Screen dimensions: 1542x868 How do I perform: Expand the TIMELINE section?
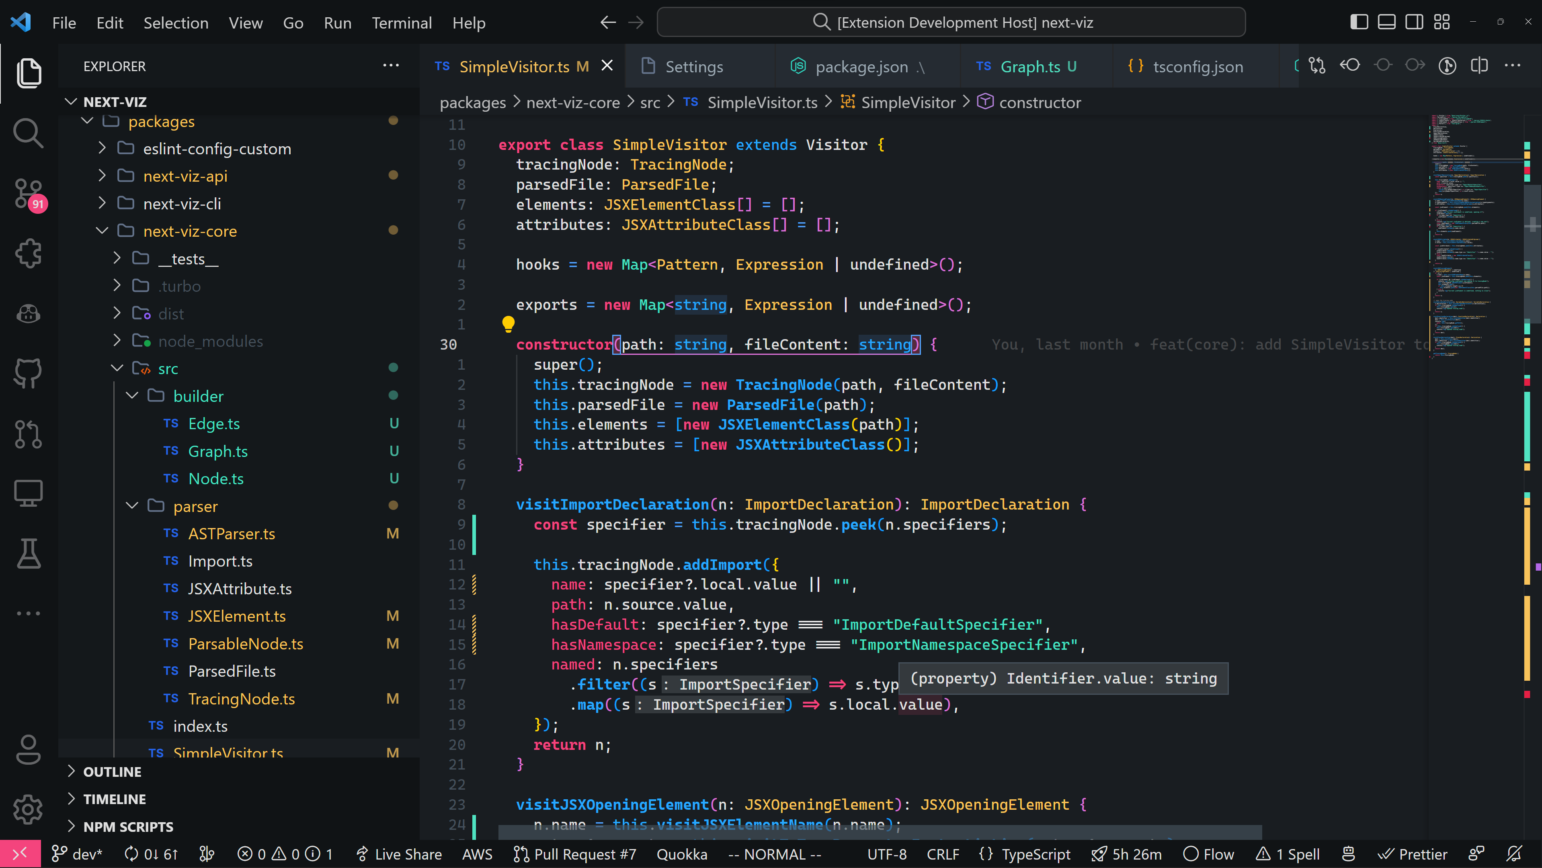pyautogui.click(x=240, y=799)
